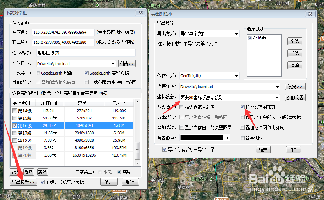Image resolution: width=324 pixels, height=200 pixels.
Task: Toggle 按投影范围裁剪 clipping option
Action: [x=242, y=107]
